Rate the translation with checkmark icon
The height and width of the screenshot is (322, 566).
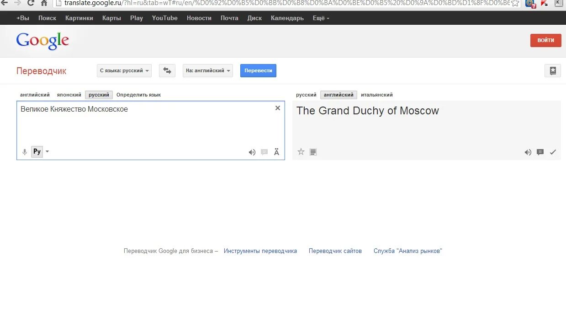tap(553, 152)
